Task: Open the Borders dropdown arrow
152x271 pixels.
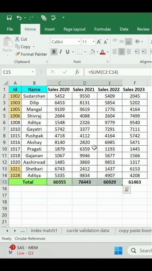Action: click(x=85, y=52)
